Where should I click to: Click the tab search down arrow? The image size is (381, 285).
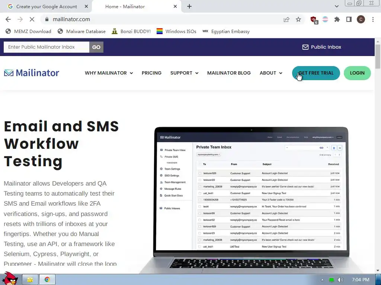pyautogui.click(x=336, y=7)
